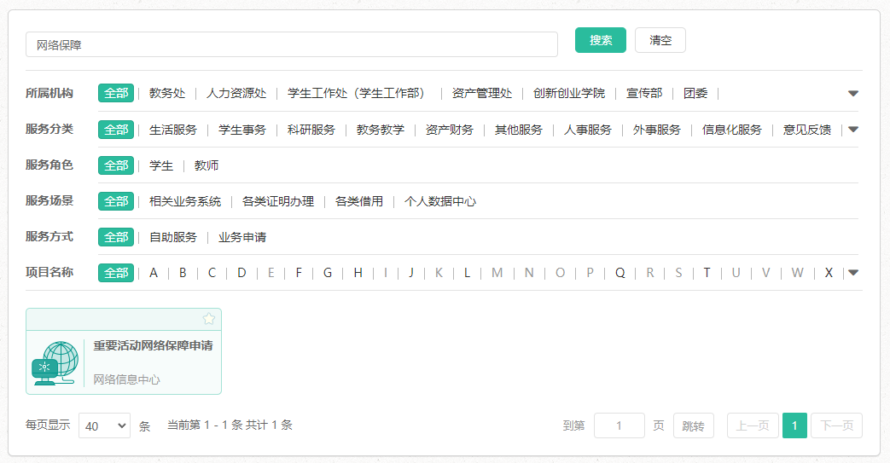Expand the 项目名称 letter row arrow

click(852, 273)
